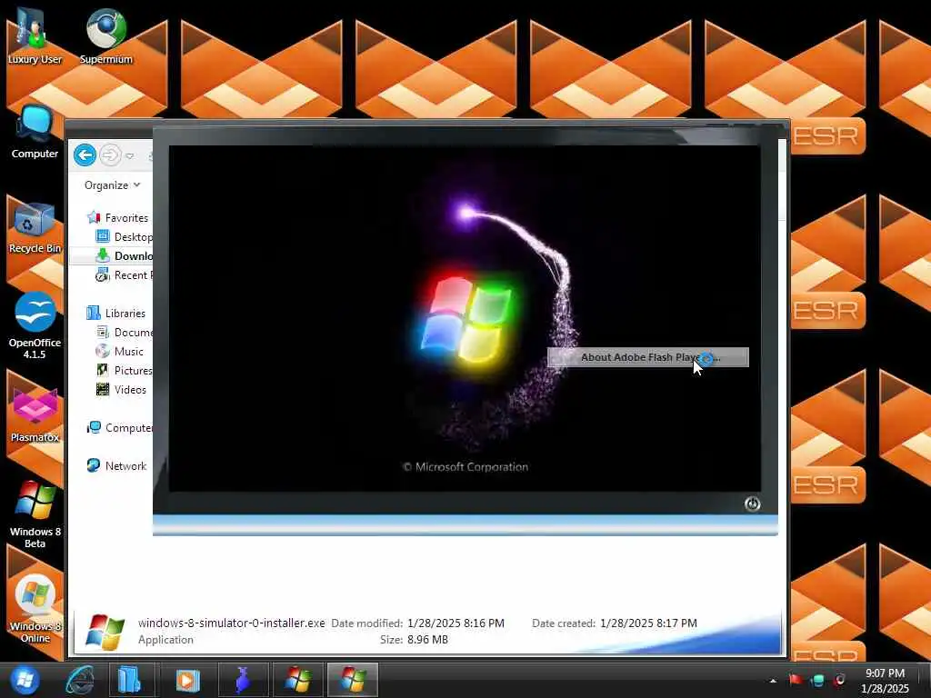Open Internet Explorer from the taskbar

[80, 680]
